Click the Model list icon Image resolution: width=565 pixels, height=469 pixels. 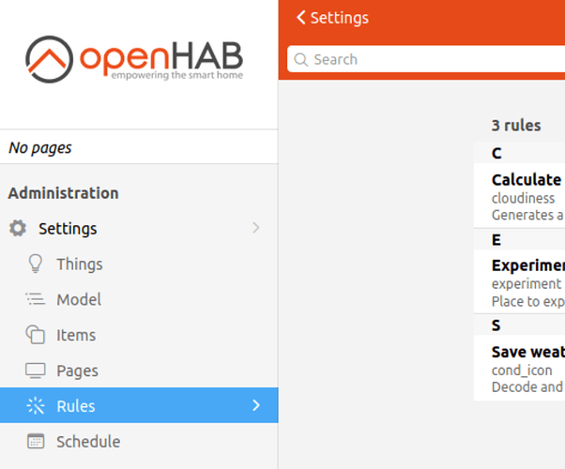pyautogui.click(x=36, y=300)
